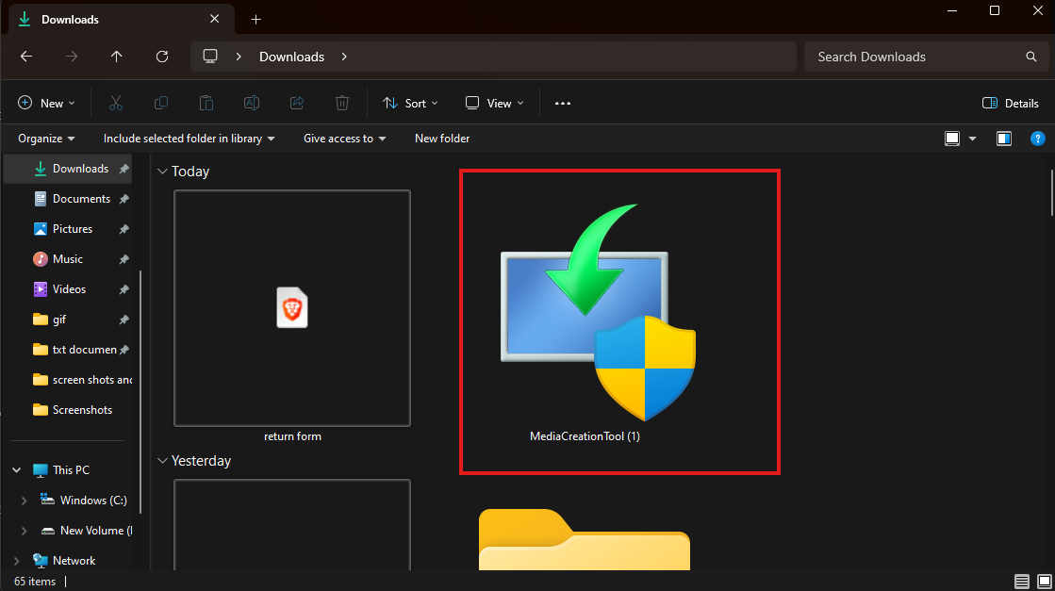1055x591 pixels.
Task: Open the view layout dropdown arrow
Action: pos(972,139)
